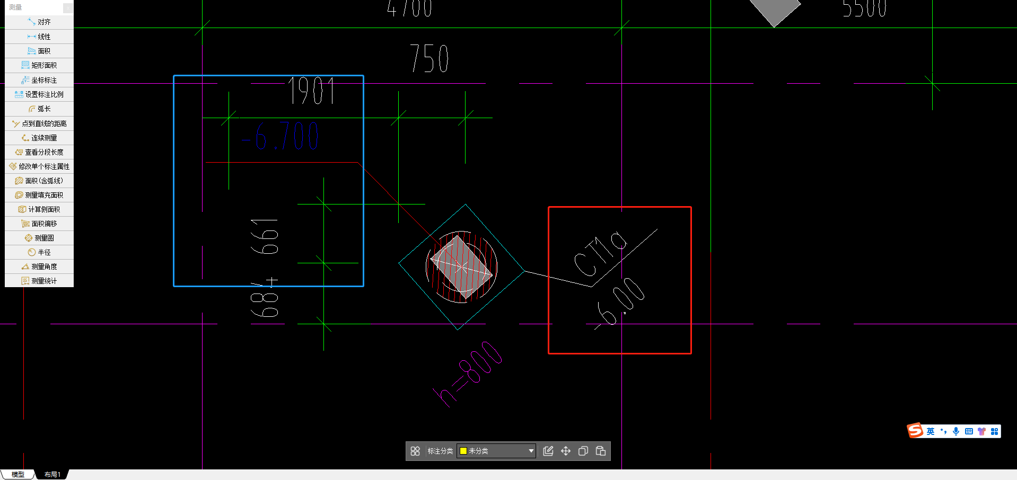Viewport: 1017px width, 480px height.
Task: Close the 测量 measurement panel
Action: click(68, 7)
